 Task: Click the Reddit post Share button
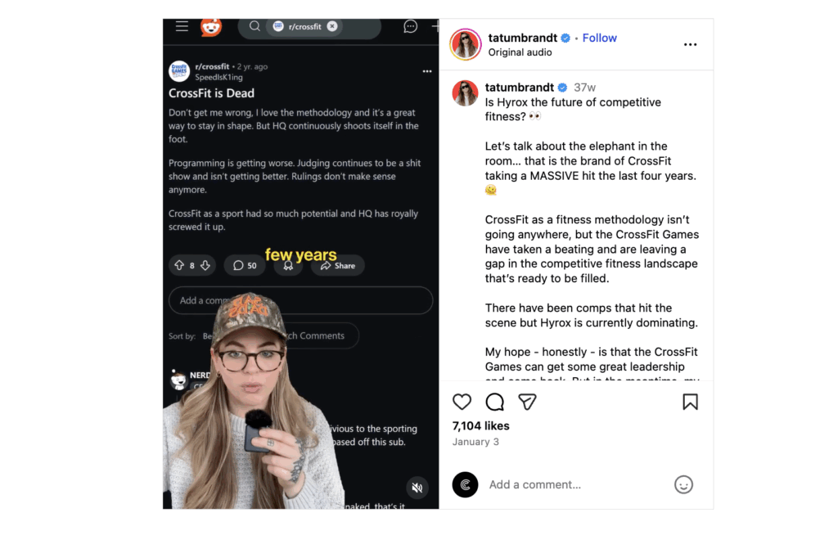coord(338,266)
